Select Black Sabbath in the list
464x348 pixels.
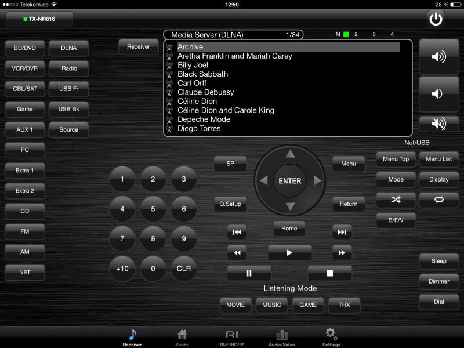[202, 74]
